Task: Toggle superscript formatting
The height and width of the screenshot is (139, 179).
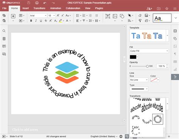Action: tap(51, 21)
